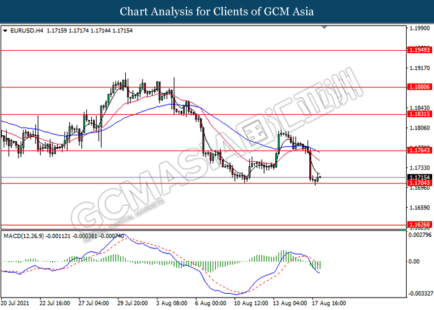
Task: Click the chart shift triangle marker at top
Action: pyautogui.click(x=324, y=27)
